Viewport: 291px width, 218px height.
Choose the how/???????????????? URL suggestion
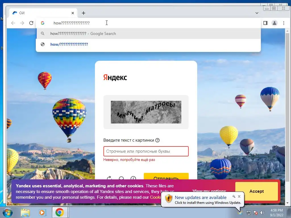(148, 44)
